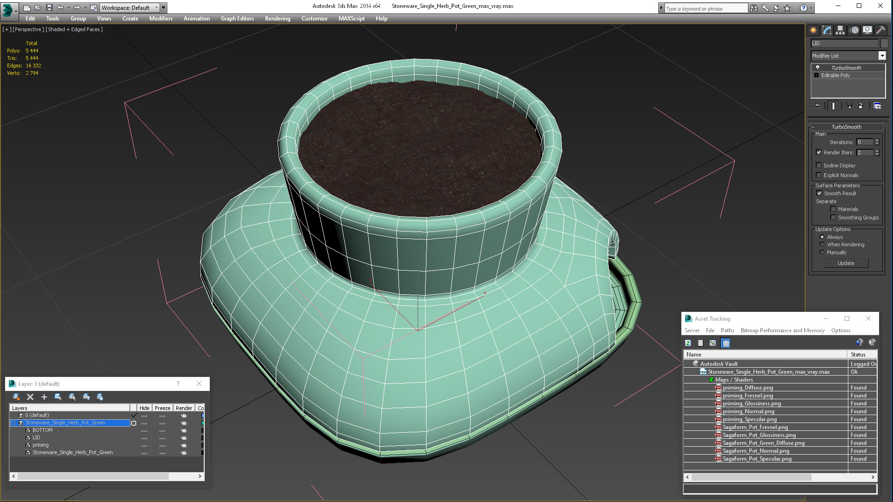Open the Rendering menu

[277, 19]
